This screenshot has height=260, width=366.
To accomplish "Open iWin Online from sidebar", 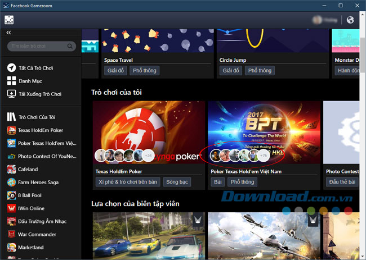I will coord(31,208).
